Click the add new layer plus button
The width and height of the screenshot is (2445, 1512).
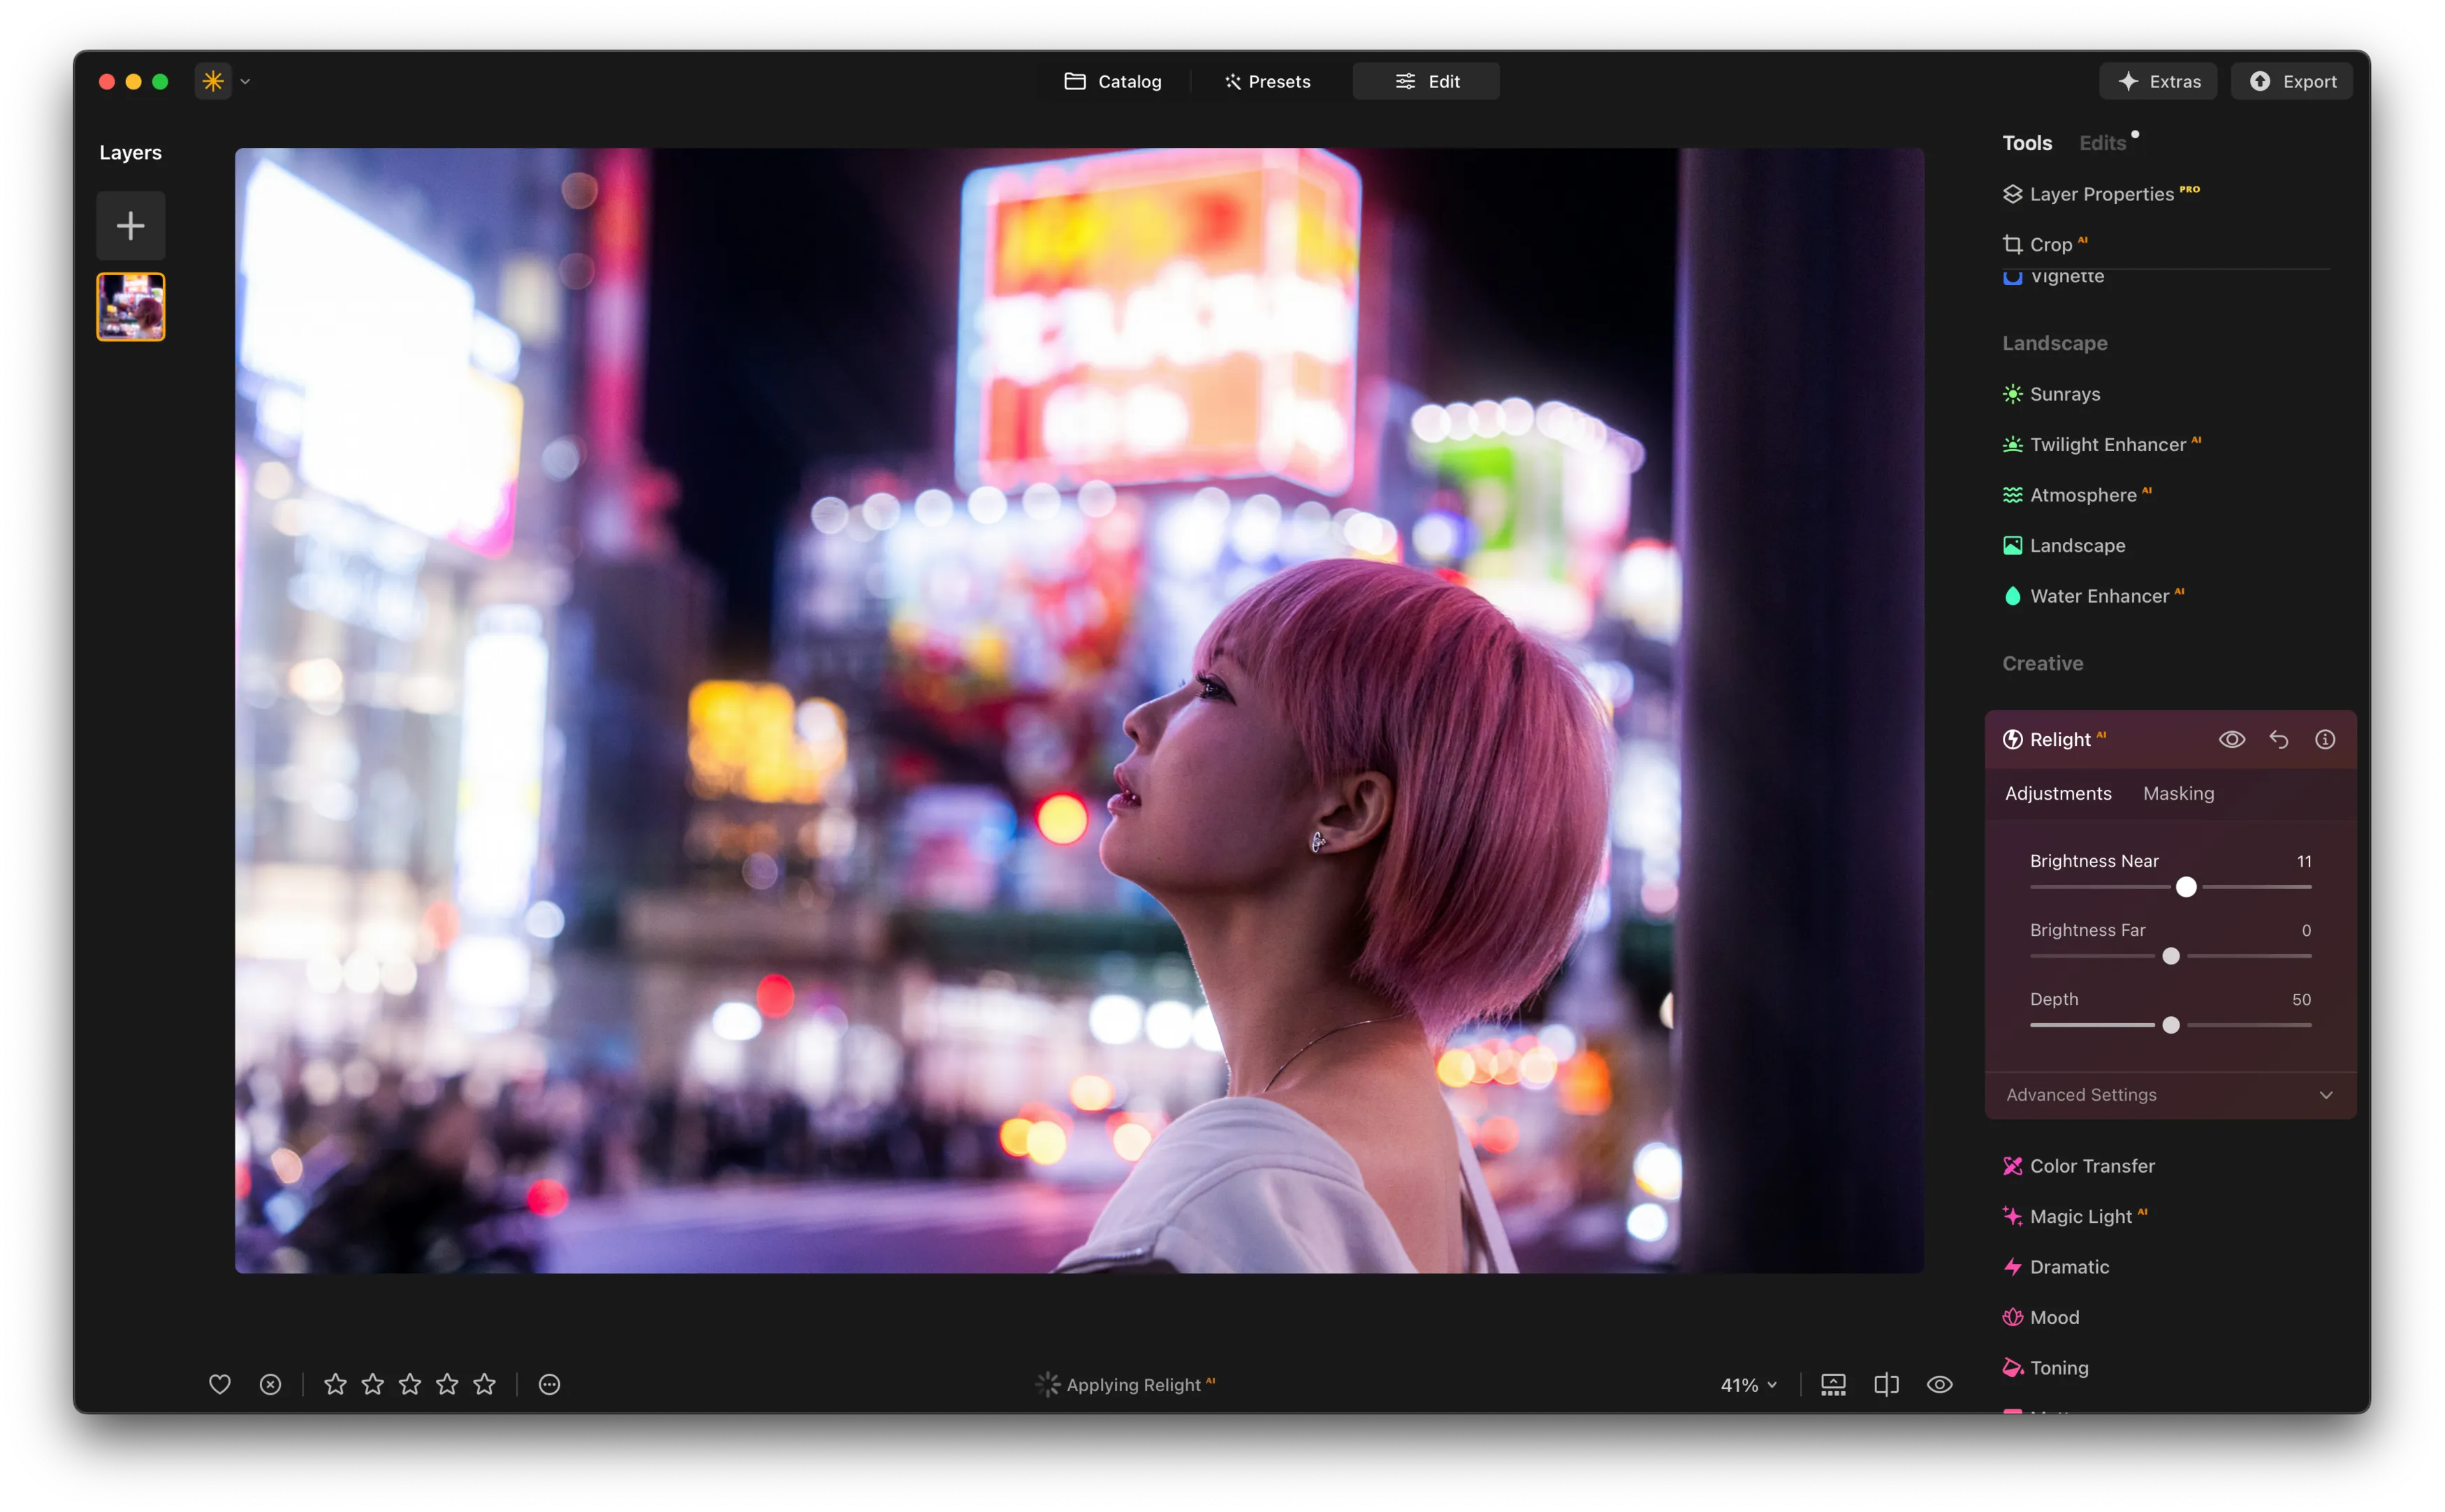130,226
